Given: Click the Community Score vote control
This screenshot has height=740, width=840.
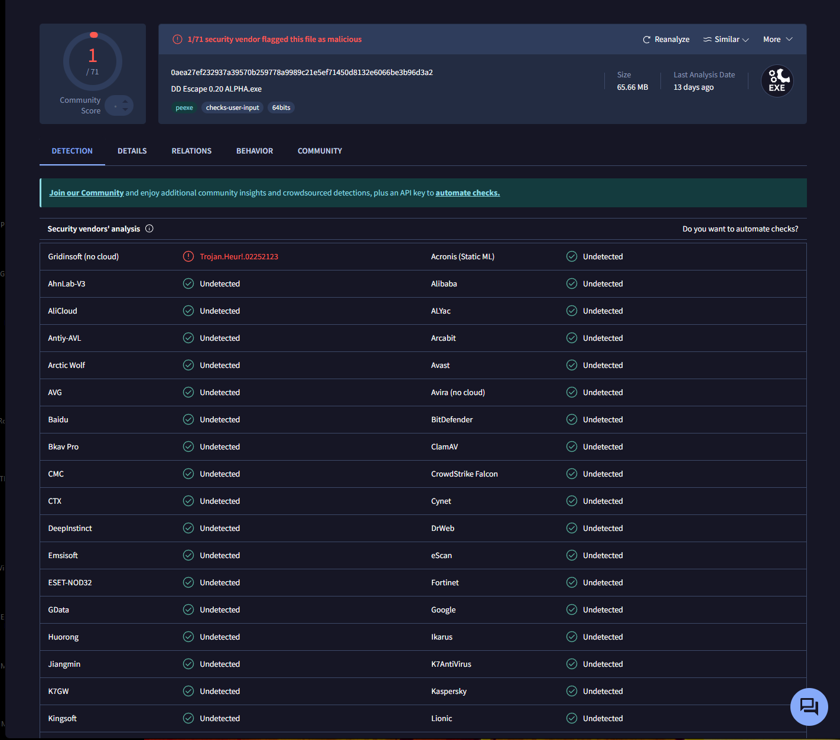Looking at the screenshot, I should [x=119, y=106].
